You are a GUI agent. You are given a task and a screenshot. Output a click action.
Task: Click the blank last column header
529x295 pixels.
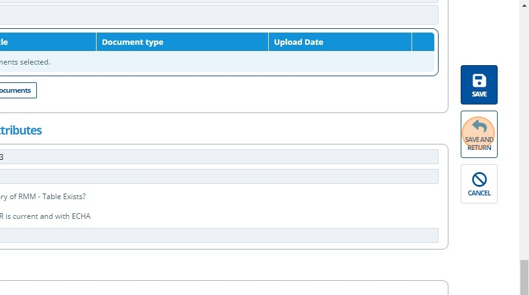click(423, 42)
